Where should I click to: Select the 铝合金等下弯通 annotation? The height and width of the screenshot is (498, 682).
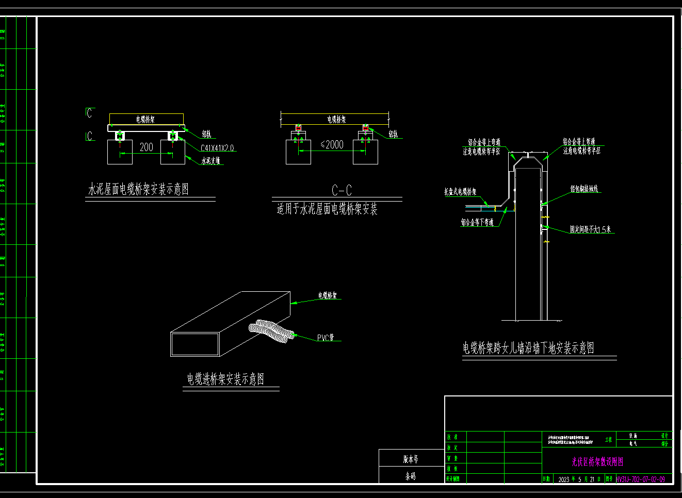(x=477, y=222)
